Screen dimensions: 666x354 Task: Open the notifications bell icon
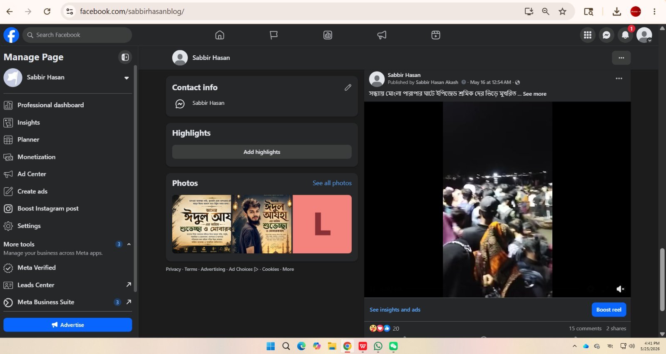[x=625, y=35]
